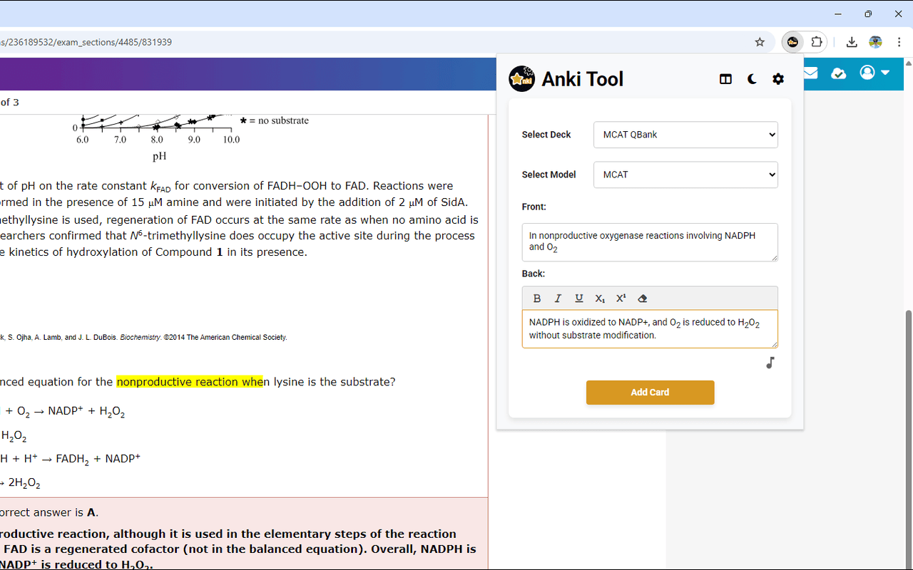Open Anki Tool settings via the gear icon

[777, 79]
